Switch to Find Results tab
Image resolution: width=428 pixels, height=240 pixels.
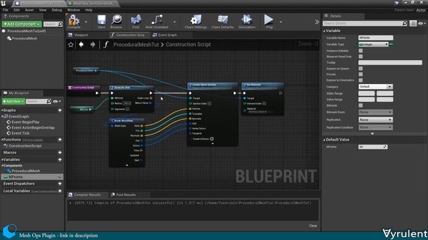pyautogui.click(x=123, y=195)
